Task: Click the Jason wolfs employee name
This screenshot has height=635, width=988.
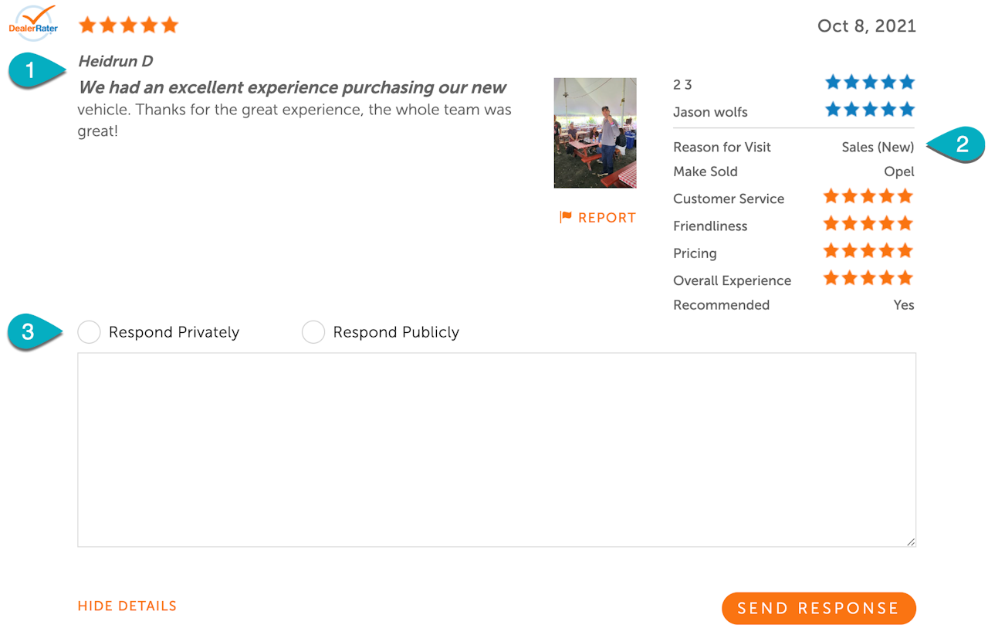Action: tap(710, 112)
